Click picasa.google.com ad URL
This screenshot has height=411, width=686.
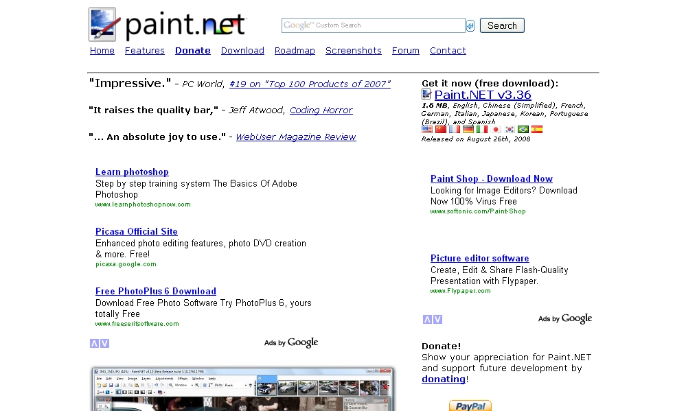[x=126, y=264]
